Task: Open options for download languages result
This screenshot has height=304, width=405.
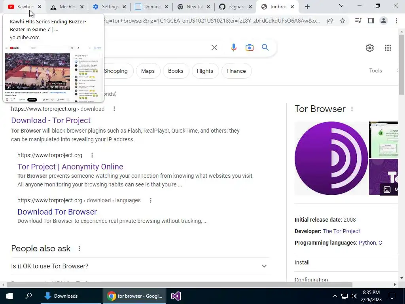Action: [x=151, y=200]
